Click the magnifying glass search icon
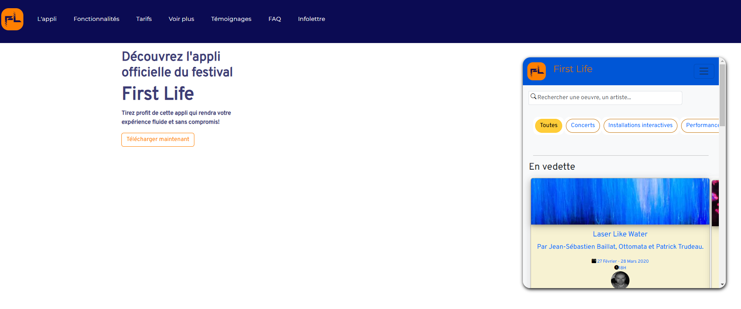Screen dimensions: 741x309 [x=534, y=97]
